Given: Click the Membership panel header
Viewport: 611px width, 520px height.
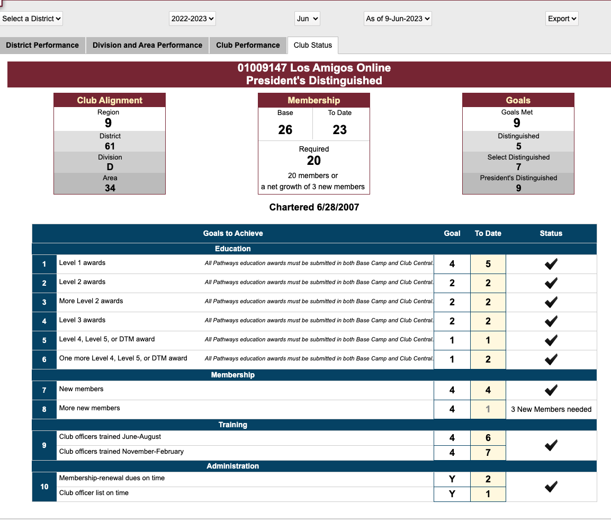Looking at the screenshot, I should [x=313, y=100].
